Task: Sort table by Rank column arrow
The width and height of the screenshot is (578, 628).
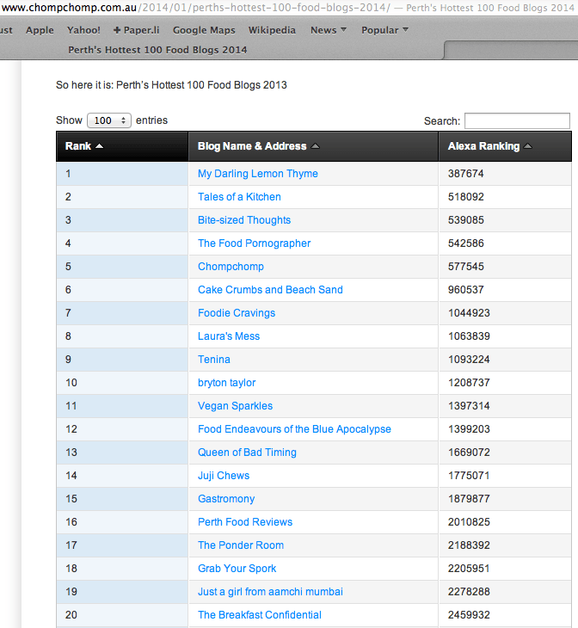Action: pos(99,146)
